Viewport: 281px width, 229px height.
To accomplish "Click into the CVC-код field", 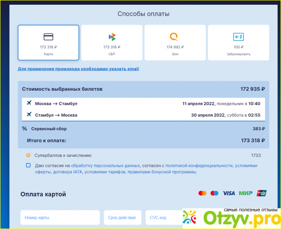I will [x=162, y=218].
